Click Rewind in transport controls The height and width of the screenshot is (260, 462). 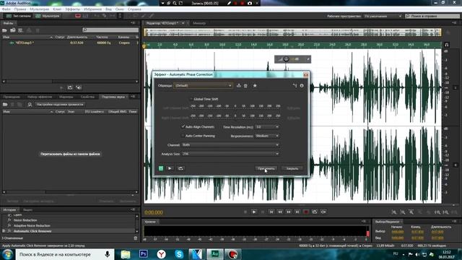(x=280, y=212)
